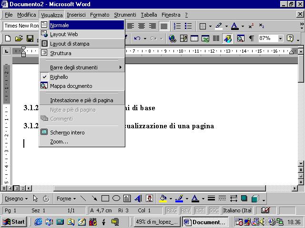Click the Columns icon
The height and width of the screenshot is (228, 305).
click(x=216, y=38)
